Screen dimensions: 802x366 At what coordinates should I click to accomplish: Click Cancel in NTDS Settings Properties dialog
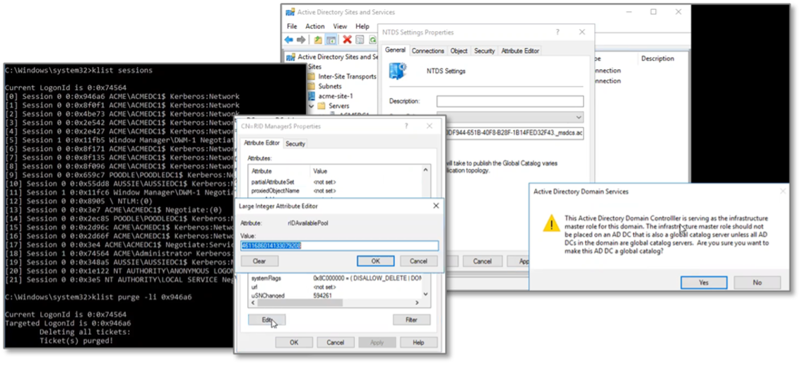[x=482, y=261]
